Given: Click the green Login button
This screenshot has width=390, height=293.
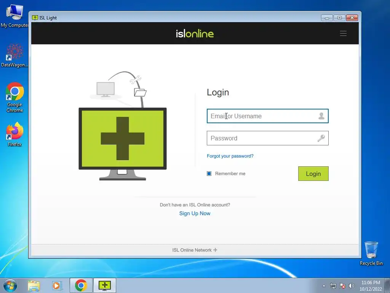Looking at the screenshot, I should (x=313, y=174).
